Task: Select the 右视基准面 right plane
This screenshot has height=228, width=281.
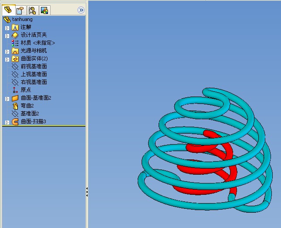Action: pos(34,82)
